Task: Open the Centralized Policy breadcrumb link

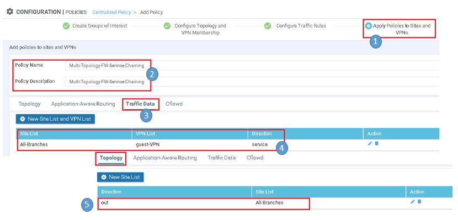Action: 112,12
